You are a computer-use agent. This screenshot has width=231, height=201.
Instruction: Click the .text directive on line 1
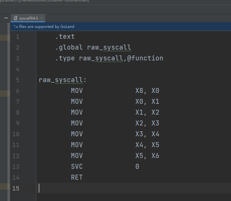click(65, 37)
